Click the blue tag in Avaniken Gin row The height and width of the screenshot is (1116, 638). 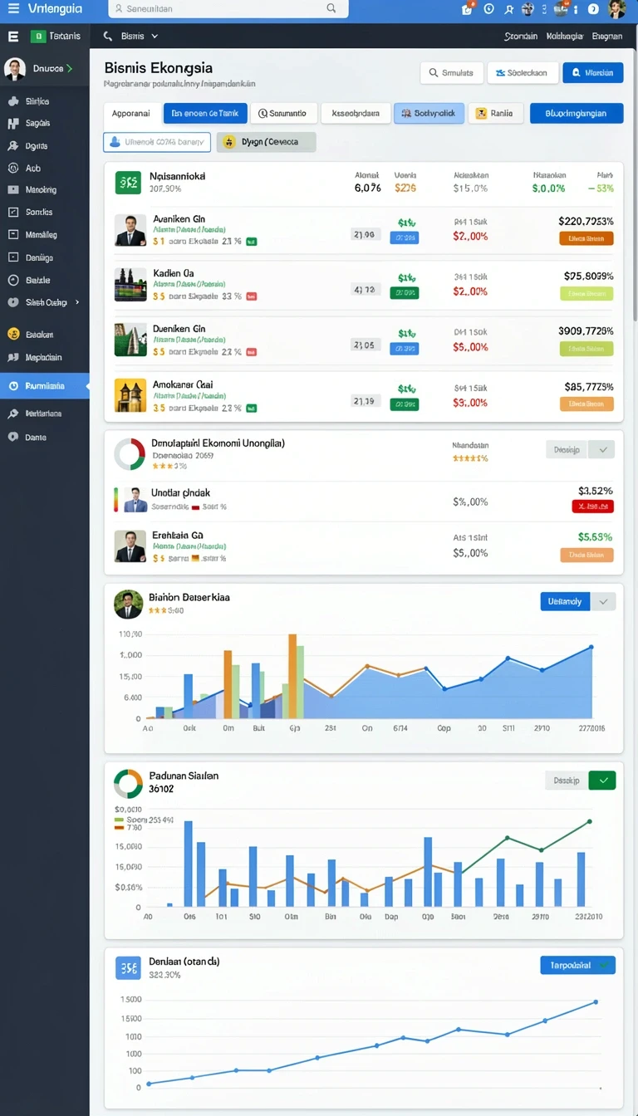pos(405,237)
